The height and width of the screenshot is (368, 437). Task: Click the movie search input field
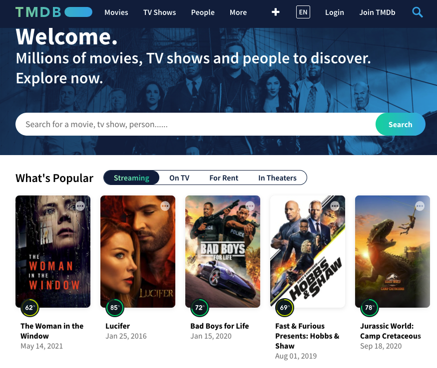pos(195,124)
